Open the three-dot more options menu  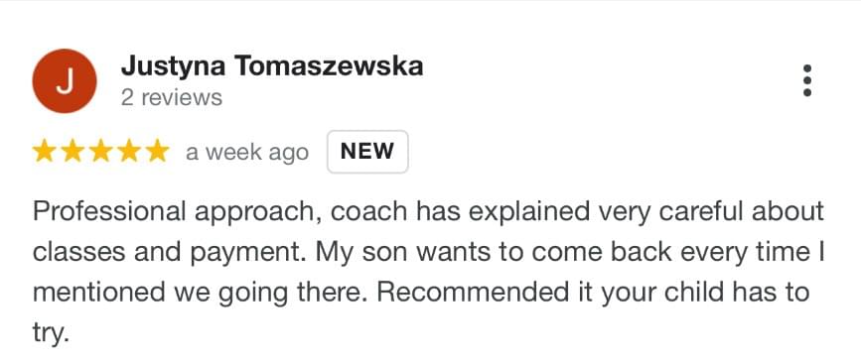(x=807, y=80)
